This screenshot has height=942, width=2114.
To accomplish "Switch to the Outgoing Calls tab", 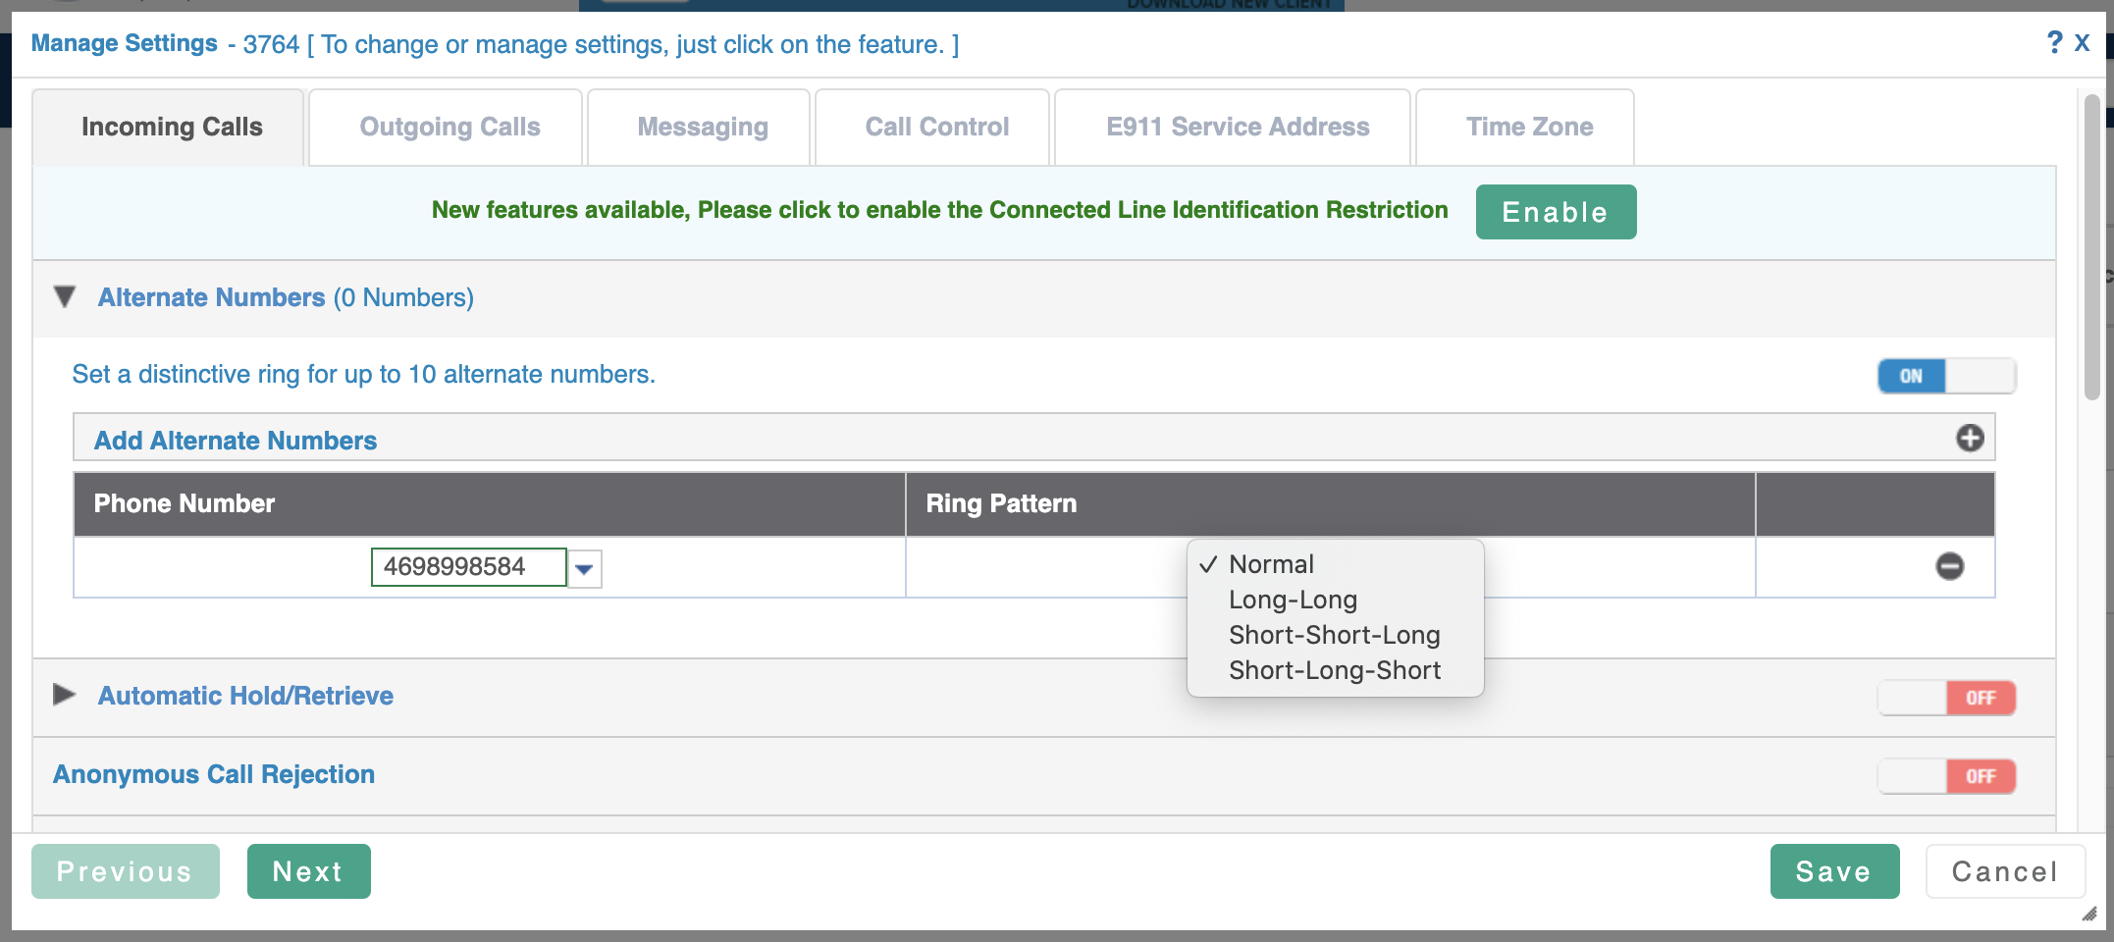I will coord(449,127).
